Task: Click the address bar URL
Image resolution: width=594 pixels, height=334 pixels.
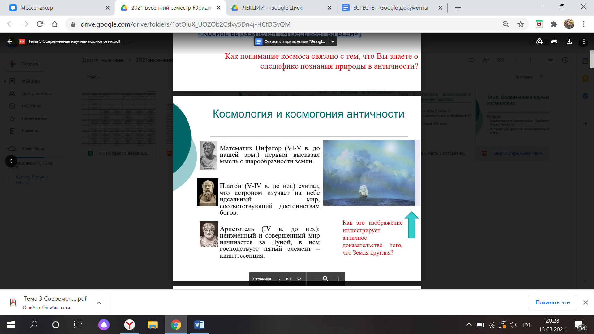Action: pos(186,24)
